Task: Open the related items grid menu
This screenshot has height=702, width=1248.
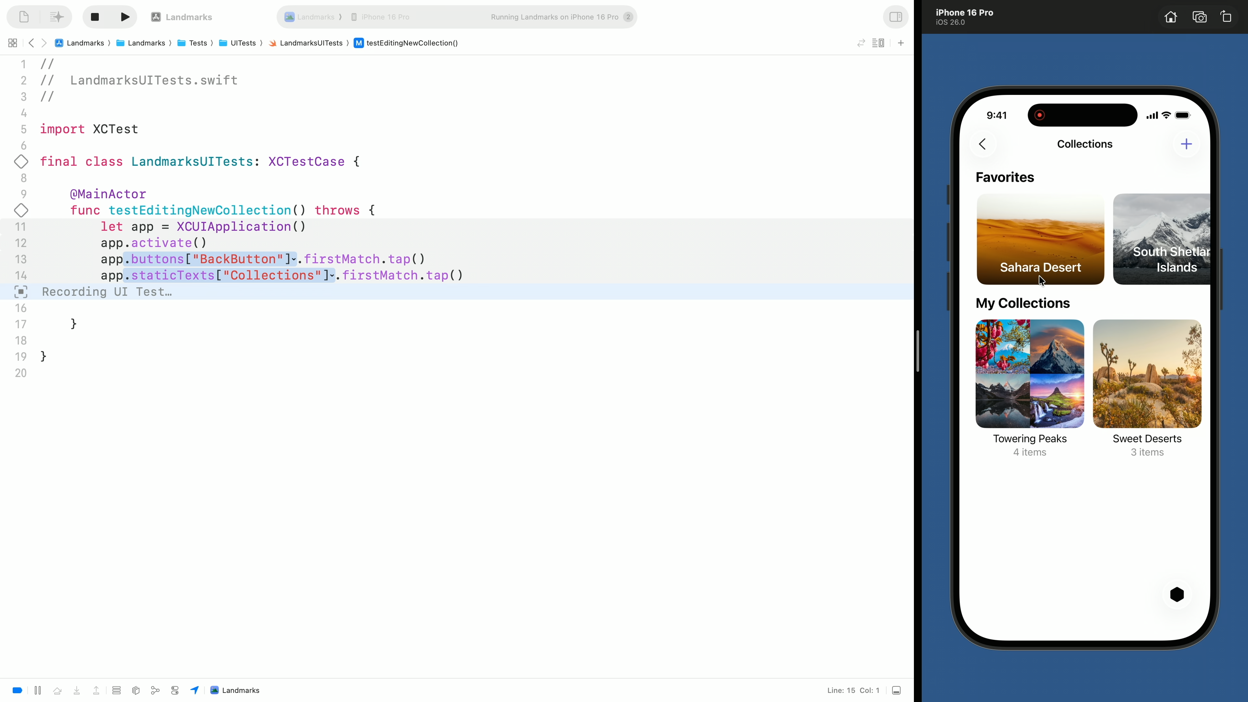Action: click(13, 43)
